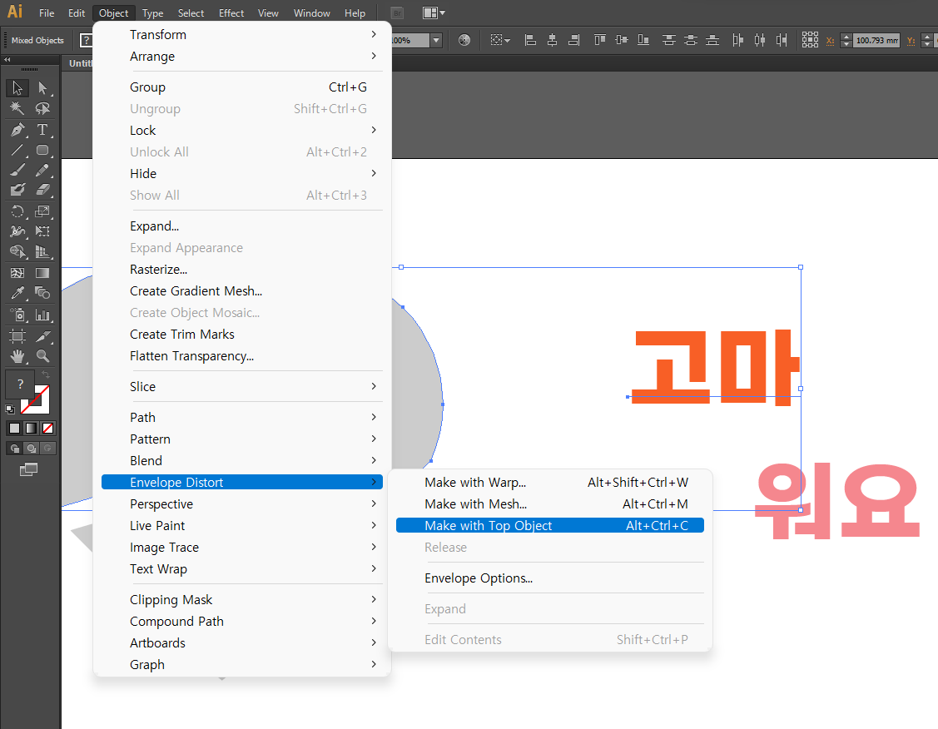Image resolution: width=938 pixels, height=729 pixels.
Task: Toggle Draw Normal mode
Action: 15,448
